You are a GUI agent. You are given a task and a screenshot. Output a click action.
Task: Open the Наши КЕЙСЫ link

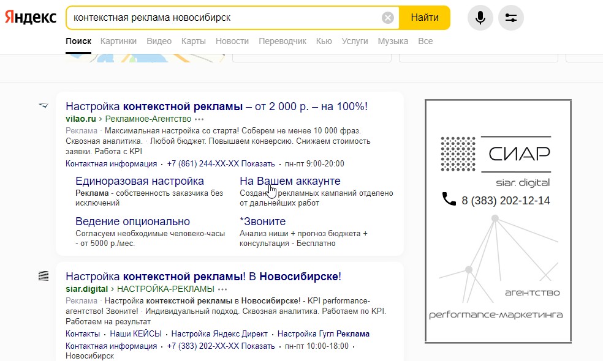136,334
